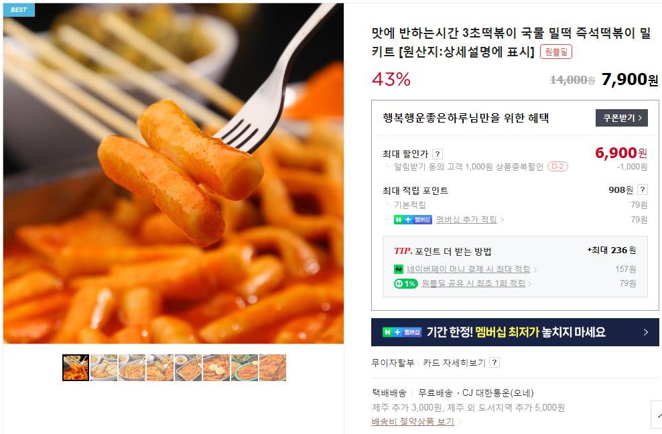This screenshot has height=434, width=662.
Task: Select the first tteokbokki thumbnail
Action: point(76,368)
